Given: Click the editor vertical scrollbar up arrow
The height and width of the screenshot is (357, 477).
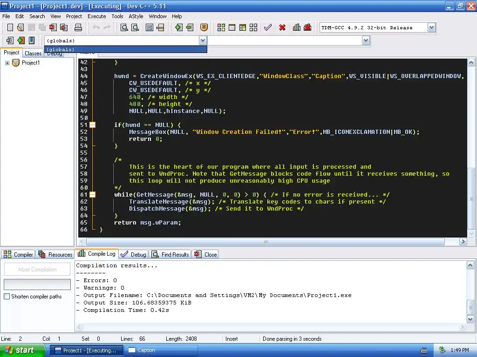Looking at the screenshot, I should [x=471, y=63].
